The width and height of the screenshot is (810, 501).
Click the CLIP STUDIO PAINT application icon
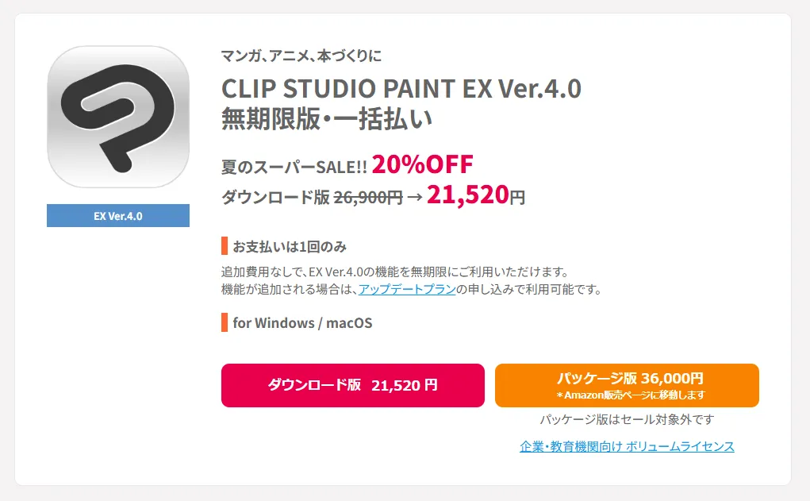[x=117, y=119]
